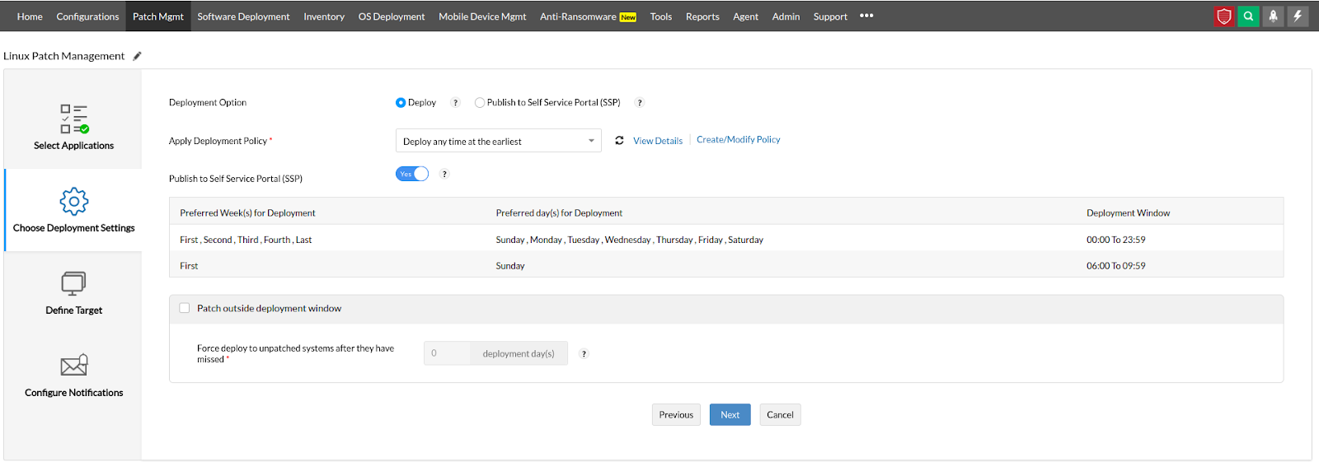This screenshot has width=1319, height=462.
Task: Open the Agent tab
Action: point(745,16)
